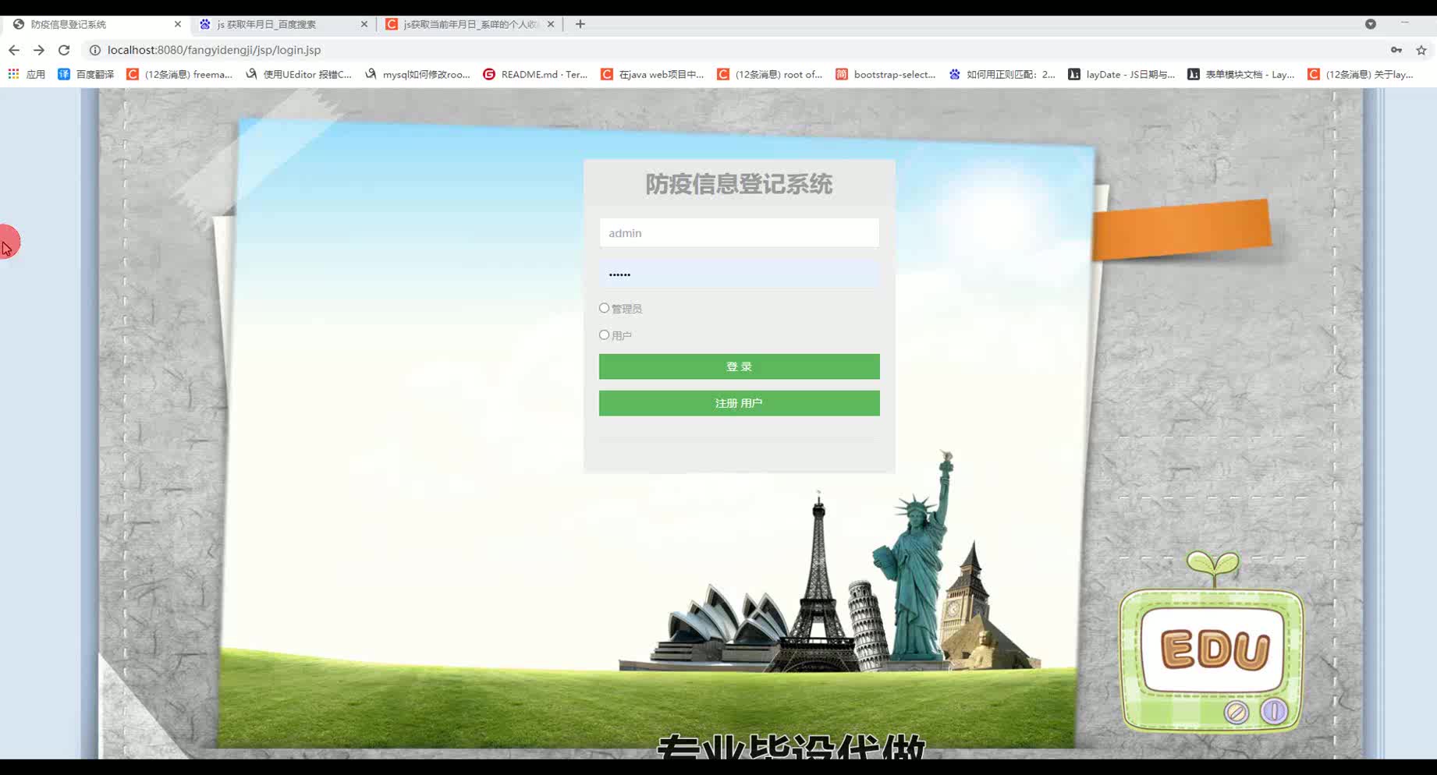Open the 使用UEditor 报错 bookmark

tap(299, 74)
